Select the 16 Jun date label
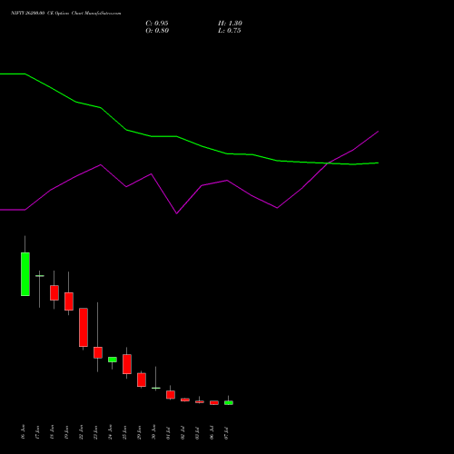This screenshot has width=454, height=454. 24,432
